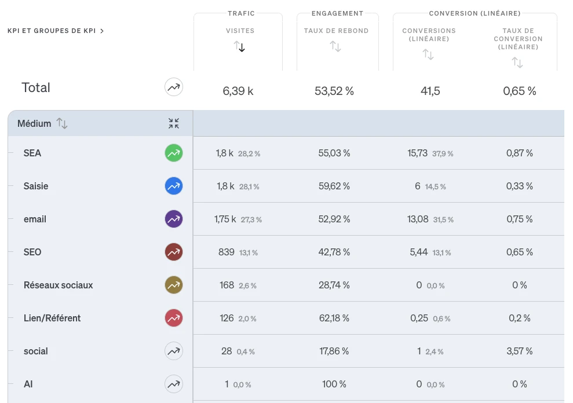This screenshot has height=403, width=573.
Task: Sort by Taux de rebond arrows
Action: [x=335, y=46]
